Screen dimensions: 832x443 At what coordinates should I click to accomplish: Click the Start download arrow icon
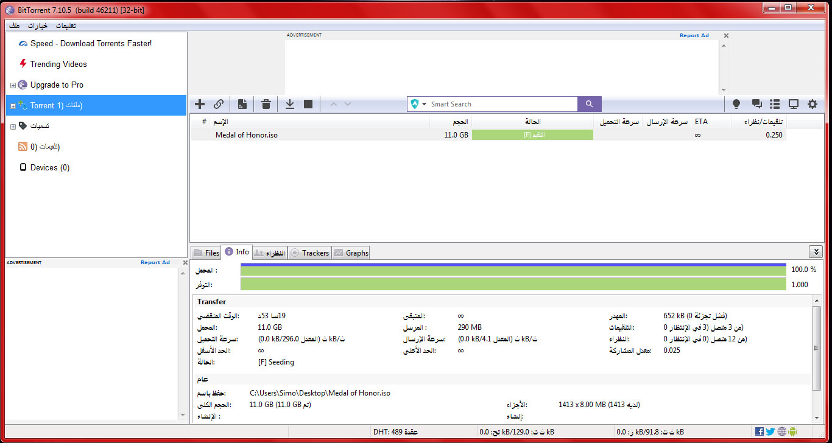[290, 104]
